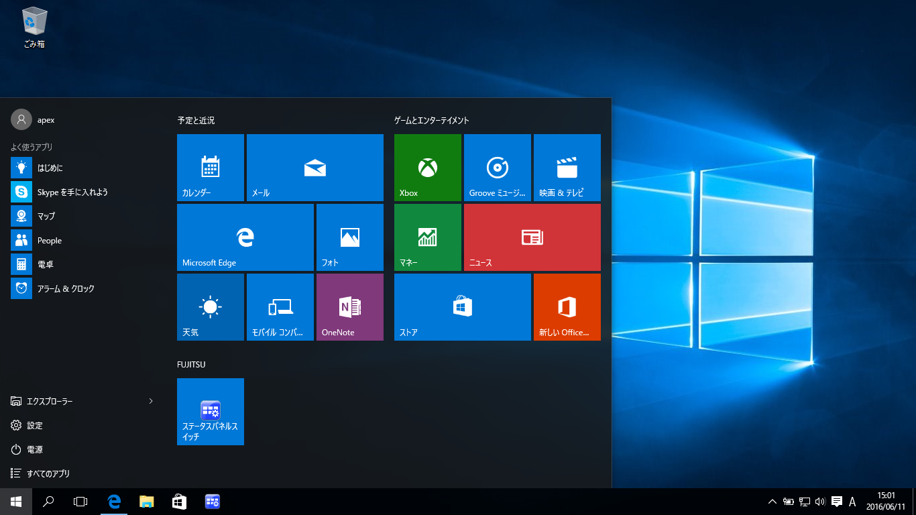
Task: Click the volume speaker tray icon
Action: (x=820, y=502)
